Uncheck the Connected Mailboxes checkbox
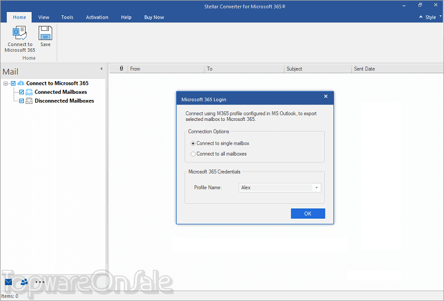 [x=22, y=92]
